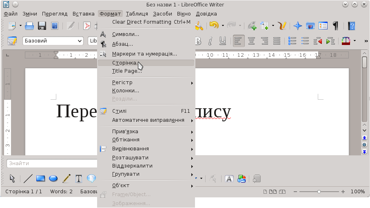The height and width of the screenshot is (208, 370).
Task: Choose Сторінка... from Format menu
Action: 125,63
